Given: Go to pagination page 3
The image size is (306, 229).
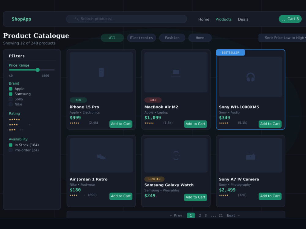Looking at the screenshot, I should (x=206, y=215).
